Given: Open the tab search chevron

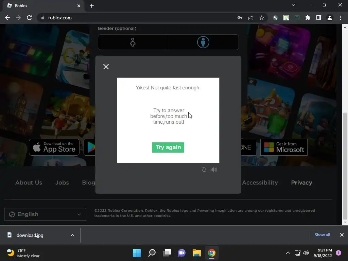Looking at the screenshot, I should (293, 5).
